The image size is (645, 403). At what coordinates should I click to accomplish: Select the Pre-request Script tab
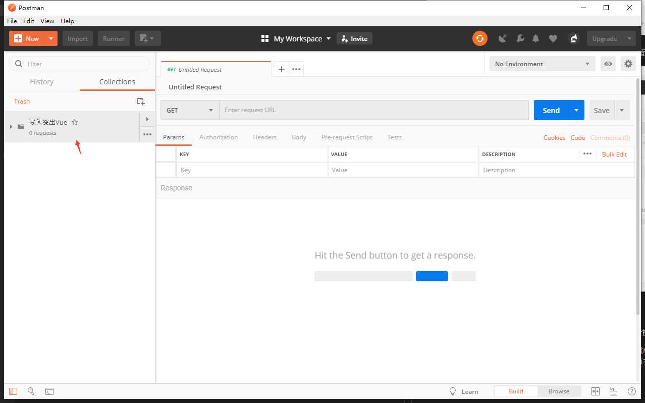click(x=347, y=137)
